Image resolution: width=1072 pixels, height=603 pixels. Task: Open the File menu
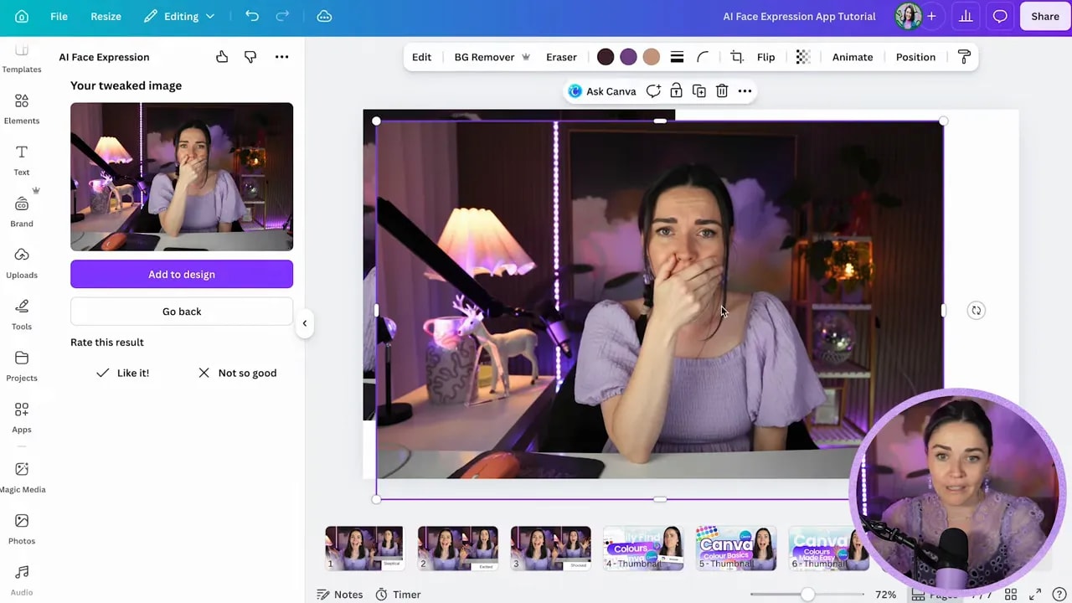click(x=59, y=16)
